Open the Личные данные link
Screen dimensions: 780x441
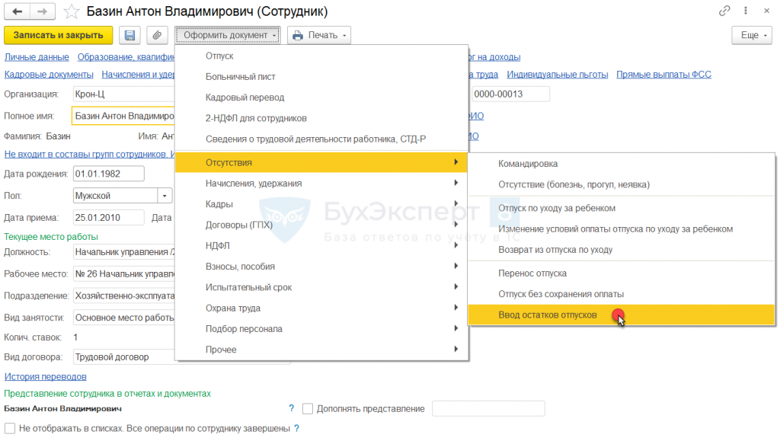tap(37, 56)
